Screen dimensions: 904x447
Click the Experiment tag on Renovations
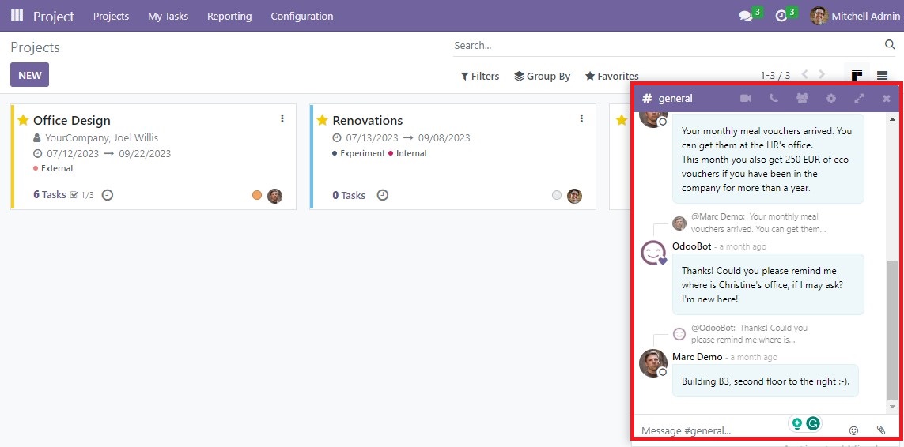pos(358,153)
